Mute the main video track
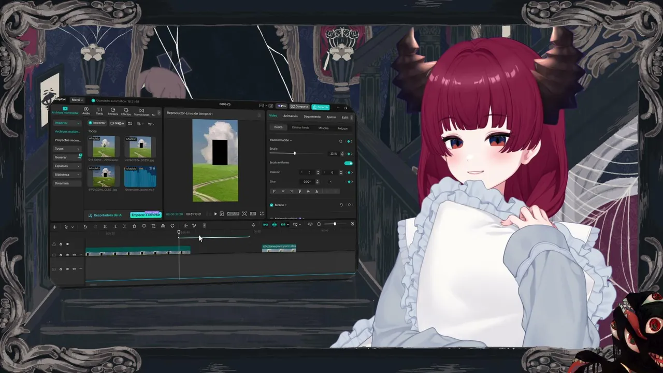Viewport: 663px width, 373px height. tap(74, 255)
